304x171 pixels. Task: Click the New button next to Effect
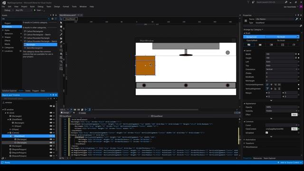tap(294, 114)
